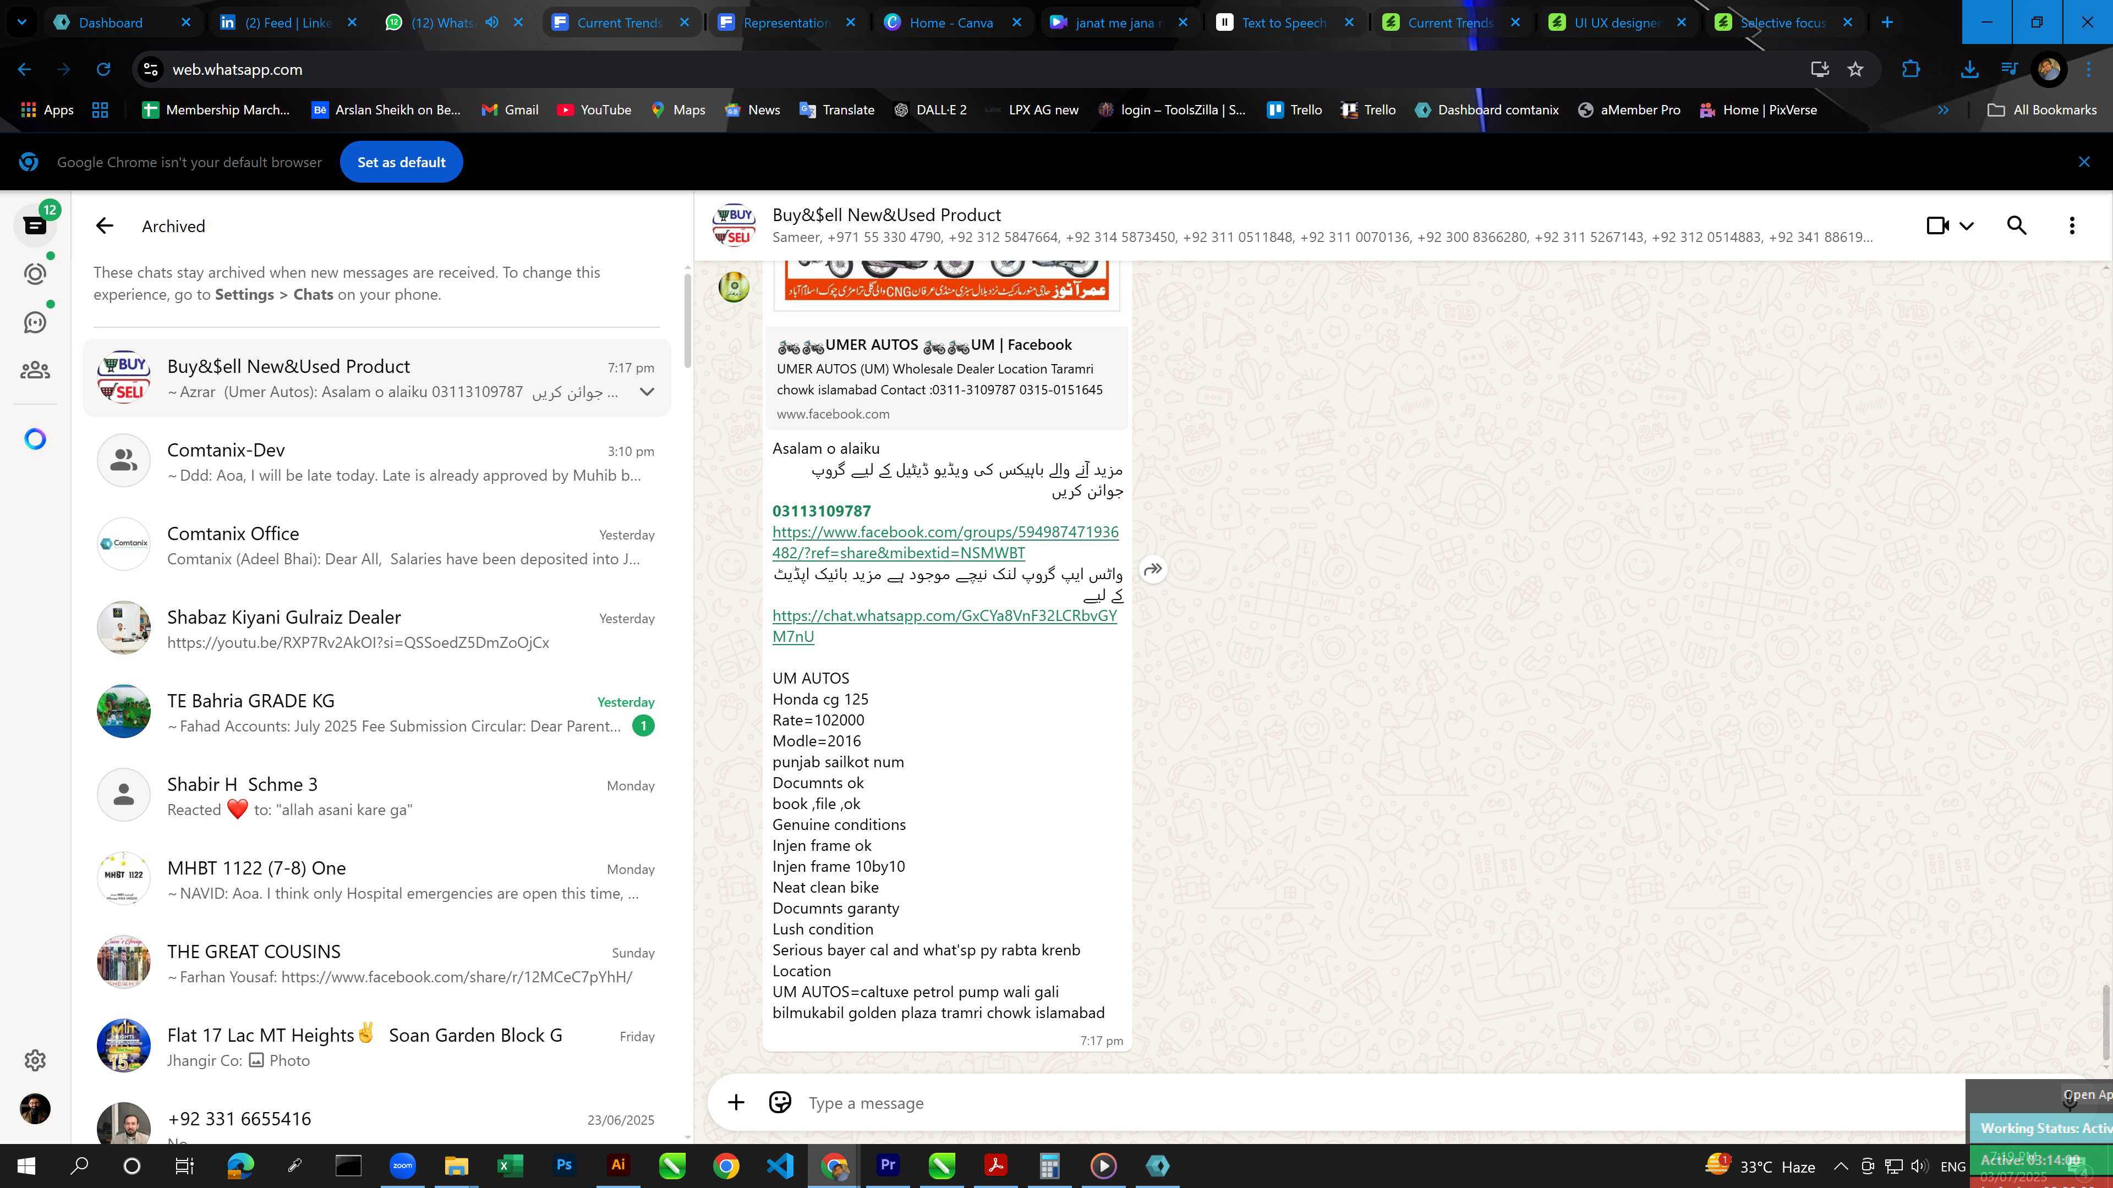Viewport: 2113px width, 1188px height.
Task: Switch to the Text to Speech tab
Action: pyautogui.click(x=1284, y=23)
